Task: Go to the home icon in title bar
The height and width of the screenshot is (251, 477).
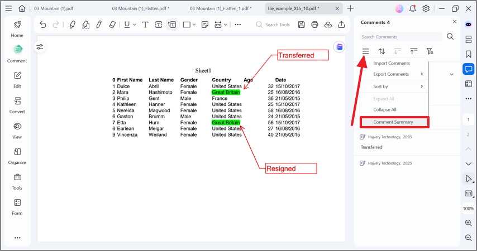Action: pyautogui.click(x=22, y=8)
